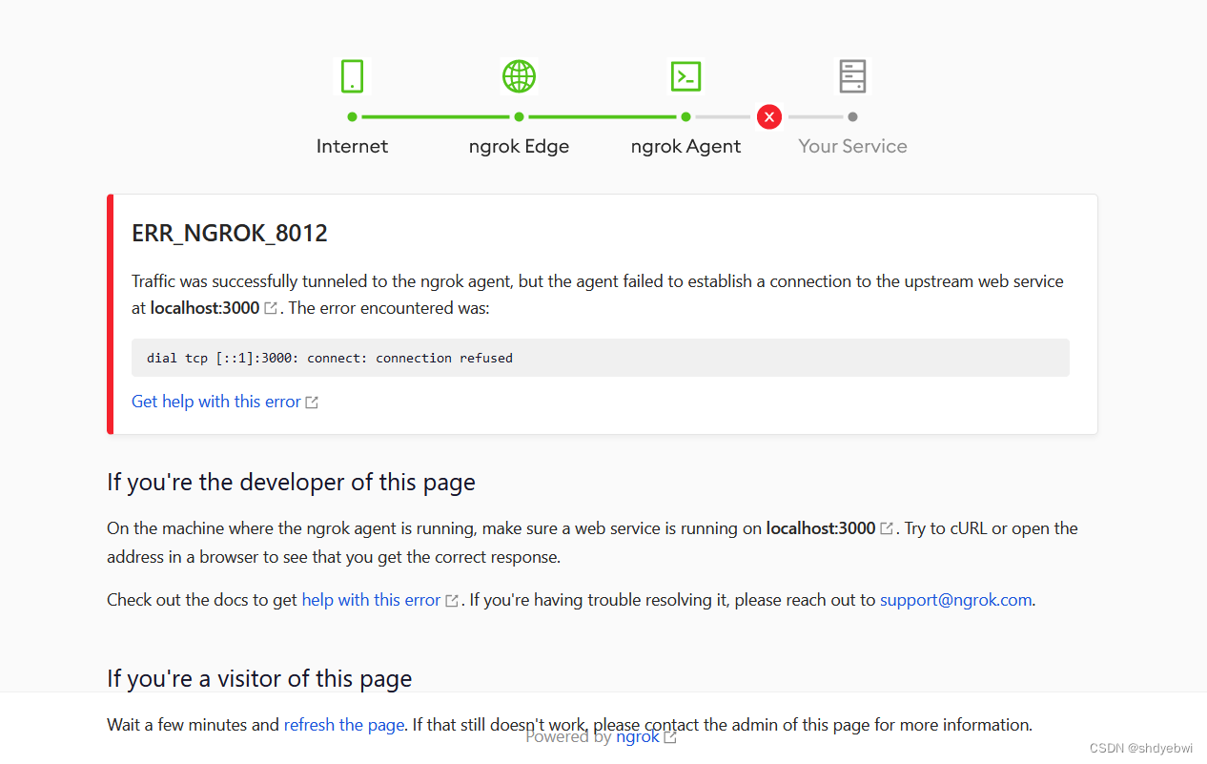Click 'If you're the developer of this page' heading
1207x764 pixels.
(291, 483)
